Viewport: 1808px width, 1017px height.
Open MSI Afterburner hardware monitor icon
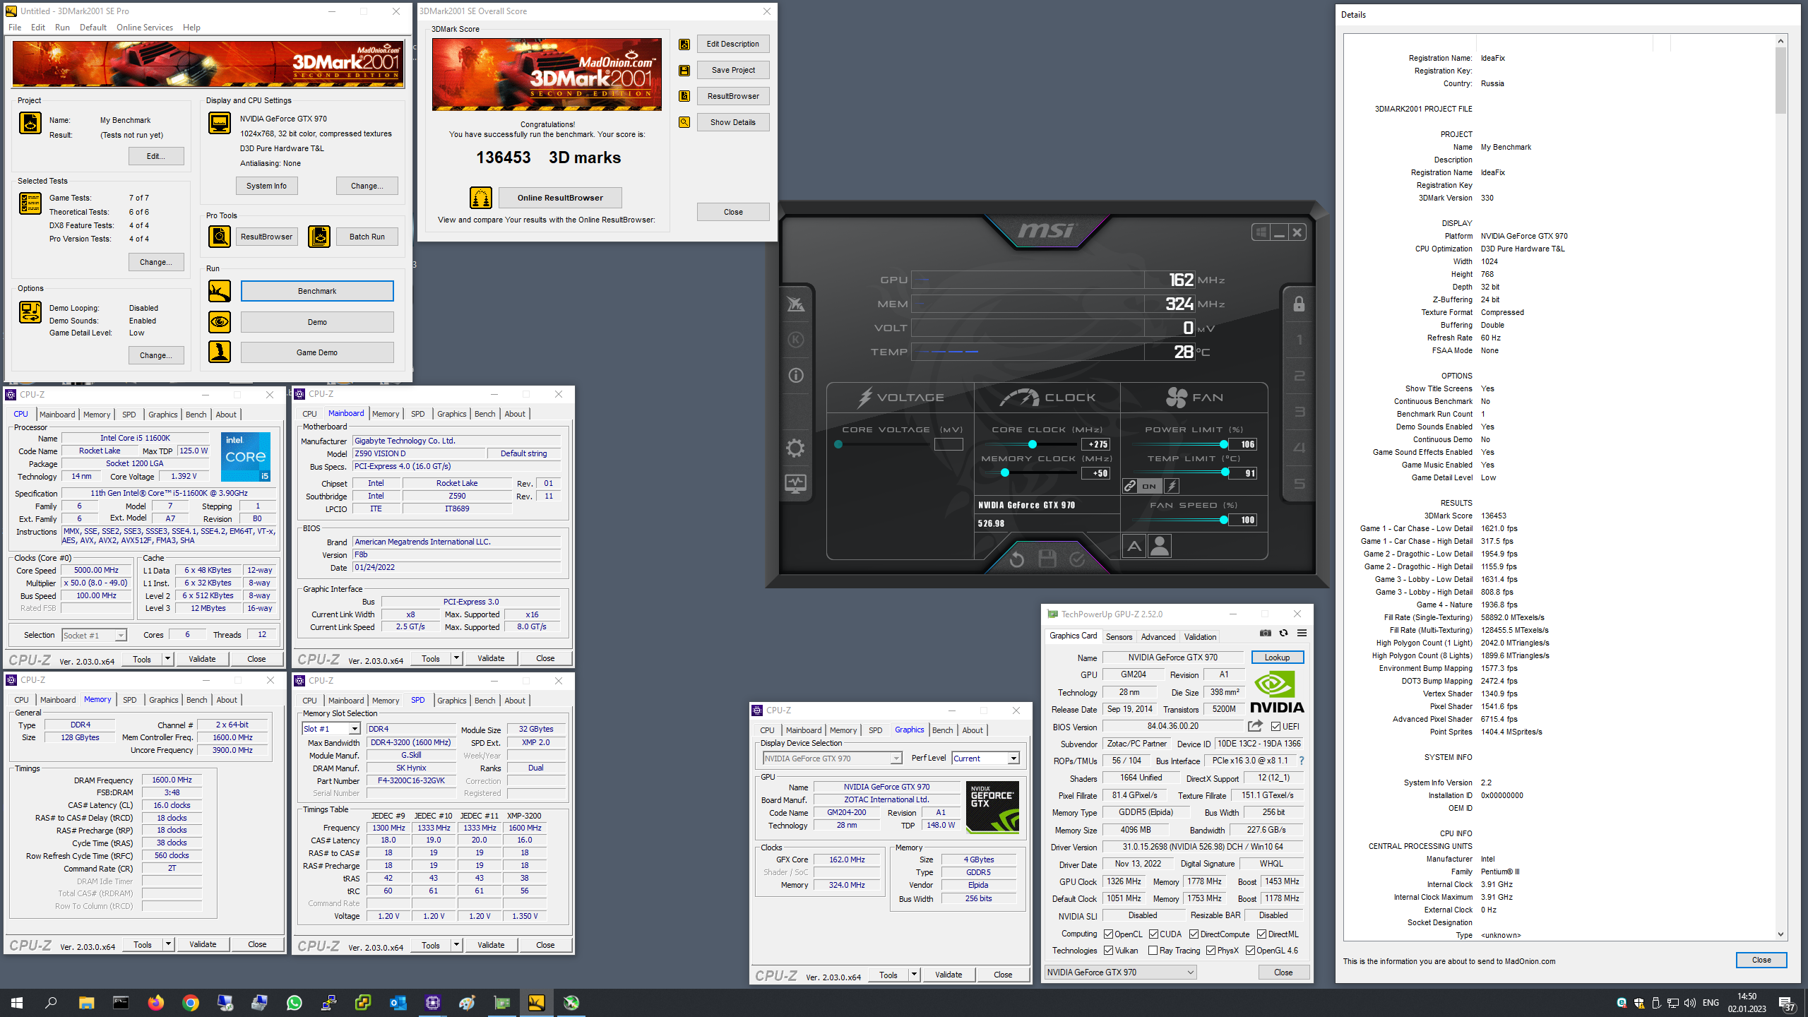(x=795, y=484)
